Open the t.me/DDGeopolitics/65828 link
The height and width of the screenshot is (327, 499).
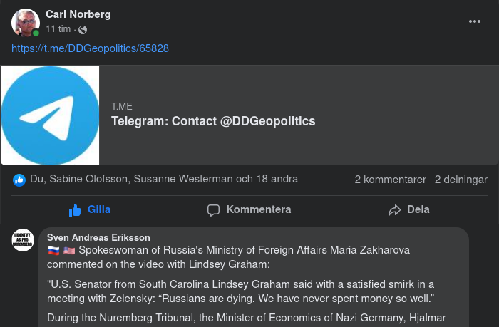click(90, 48)
